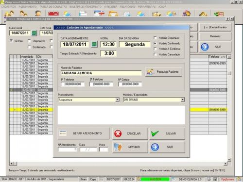The width and height of the screenshot is (243, 182).
Task: Click the icon left of DEMO CLINICA 2.0
Action: tap(174, 179)
